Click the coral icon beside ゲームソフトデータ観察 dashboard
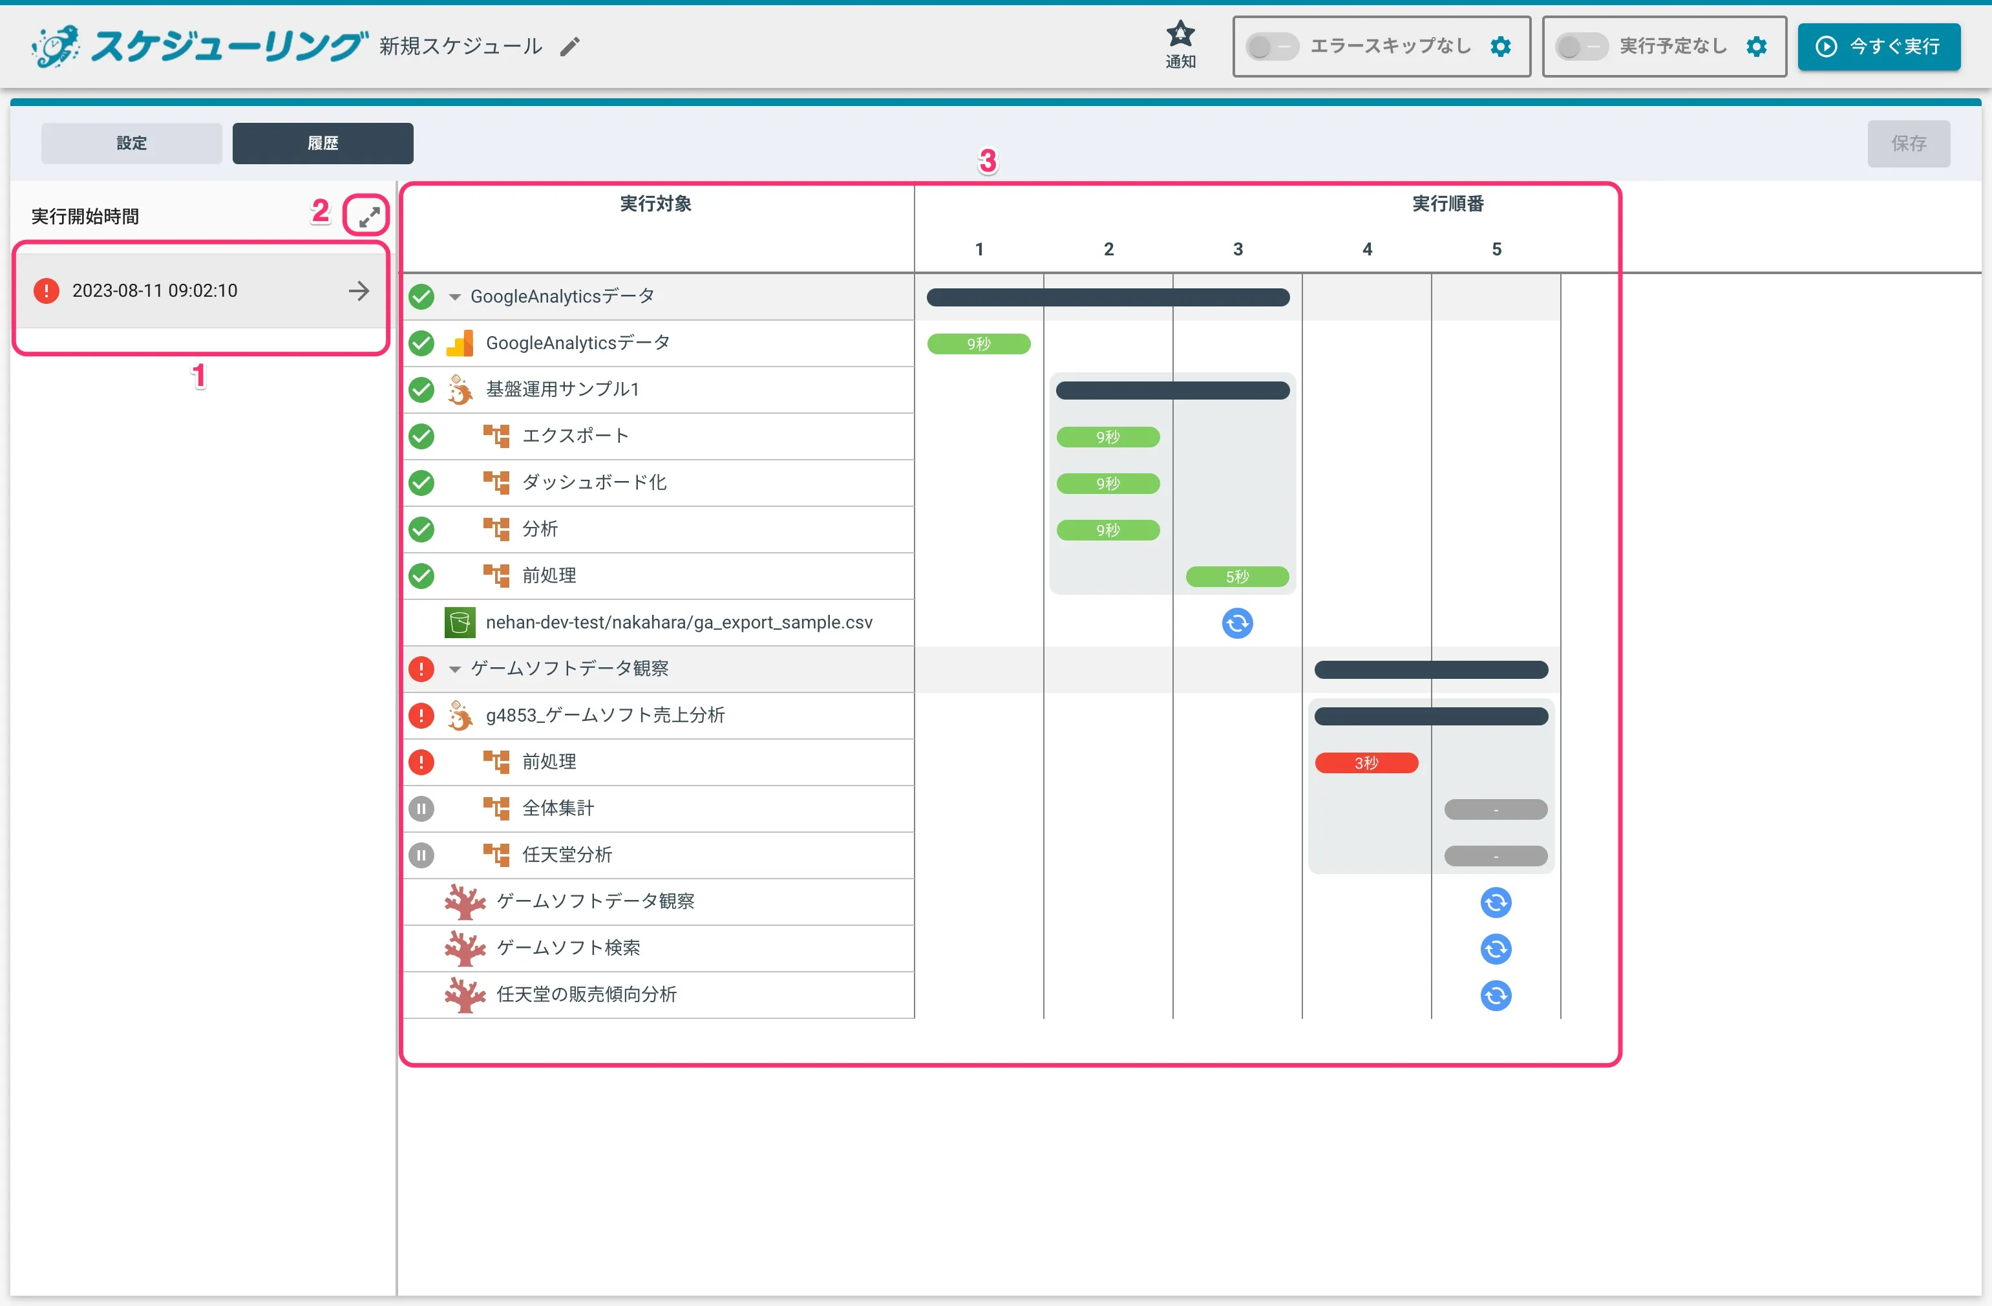This screenshot has height=1306, width=1992. pyautogui.click(x=465, y=902)
